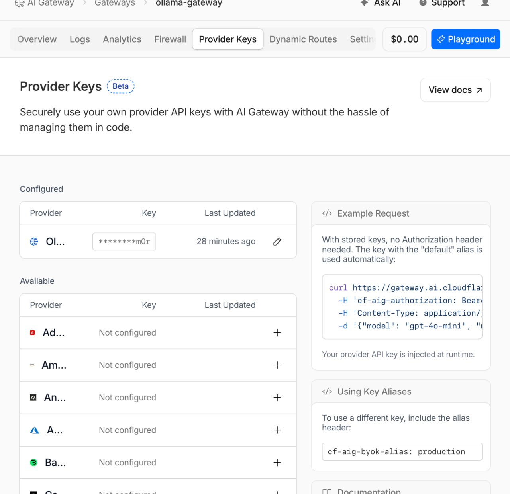This screenshot has height=494, width=510.
Task: Add key for A... Azure provider
Action: [x=277, y=430]
